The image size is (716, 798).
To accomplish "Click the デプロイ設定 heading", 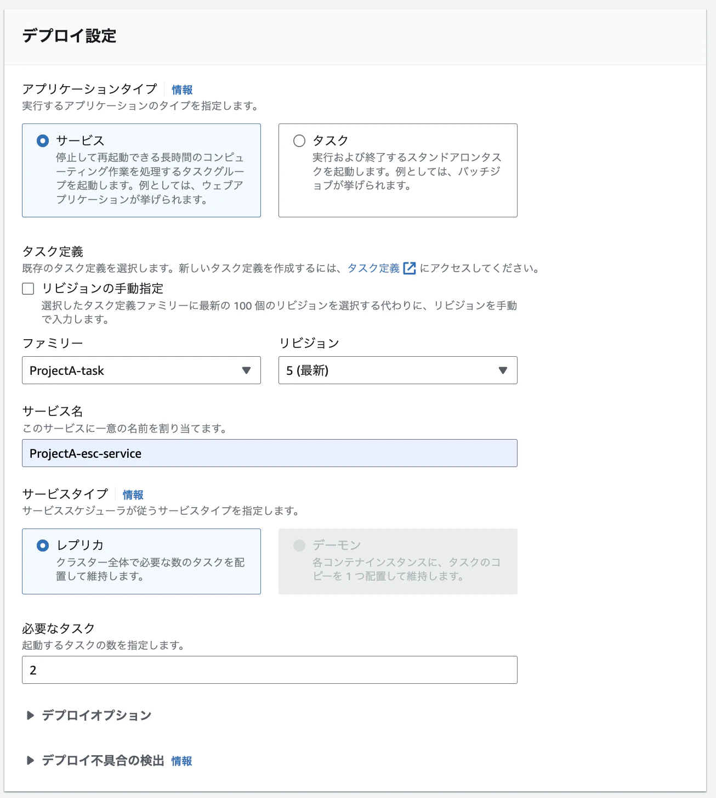I will coord(69,36).
